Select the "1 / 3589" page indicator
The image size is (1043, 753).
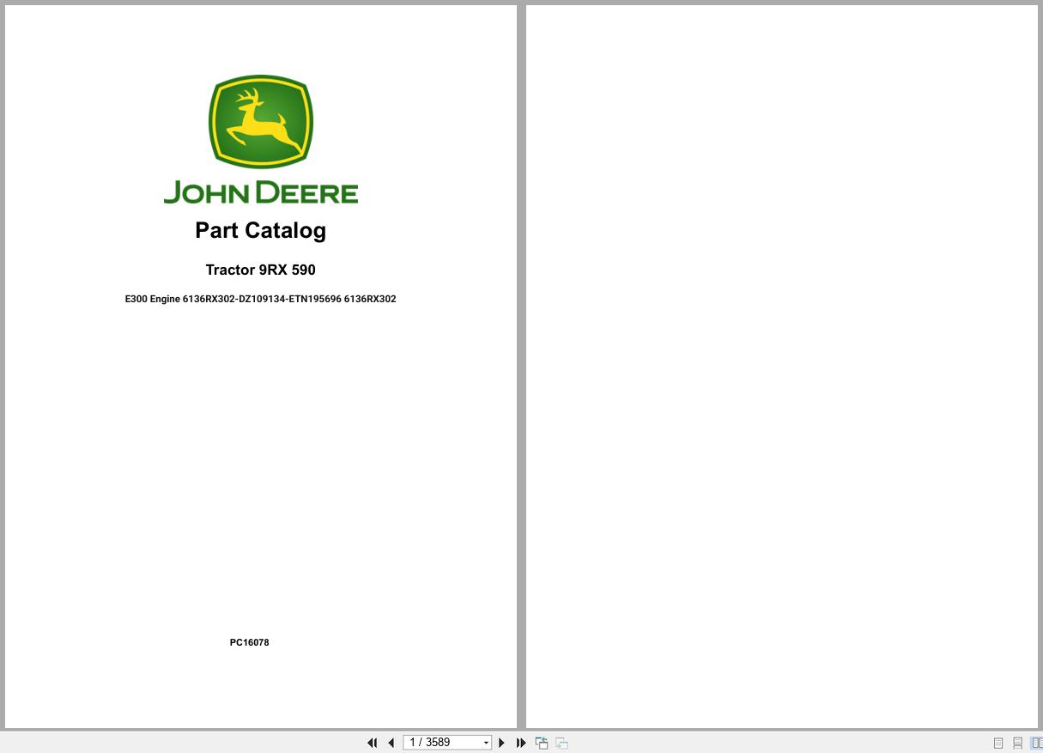click(429, 743)
